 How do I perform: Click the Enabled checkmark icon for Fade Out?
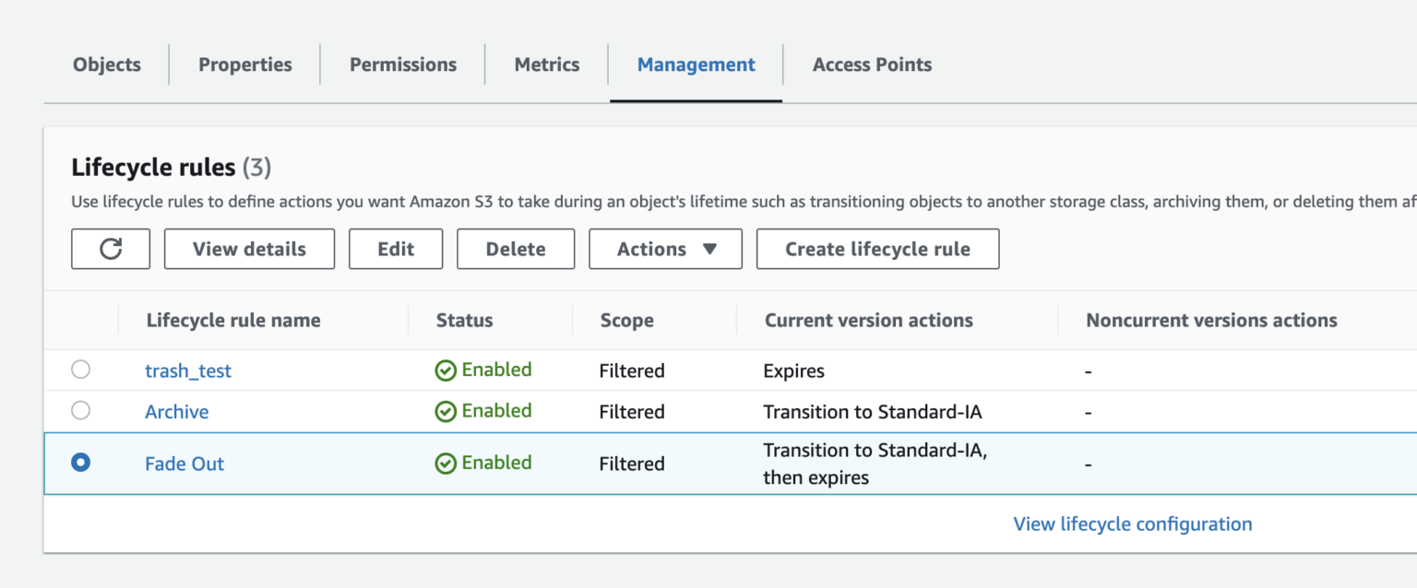(446, 464)
